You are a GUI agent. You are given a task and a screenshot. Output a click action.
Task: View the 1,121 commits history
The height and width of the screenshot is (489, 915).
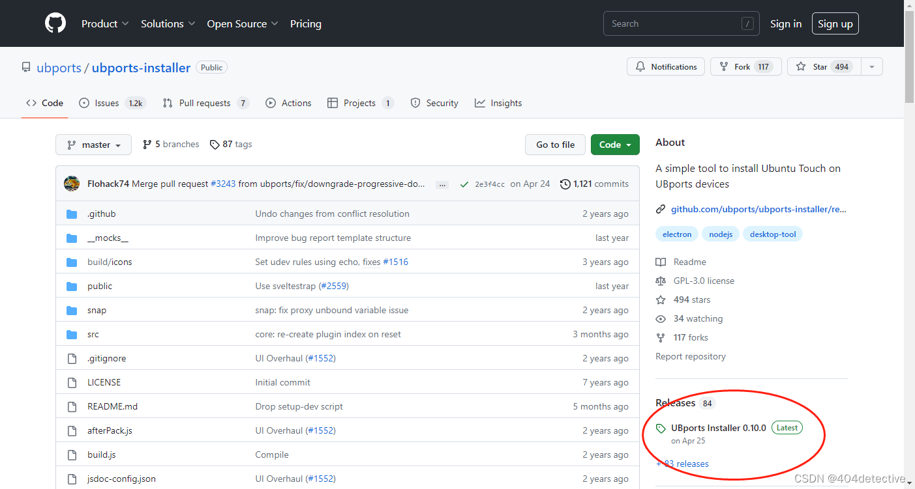[x=594, y=184]
